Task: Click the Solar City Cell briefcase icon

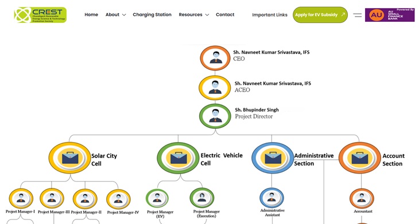Action: [x=70, y=158]
